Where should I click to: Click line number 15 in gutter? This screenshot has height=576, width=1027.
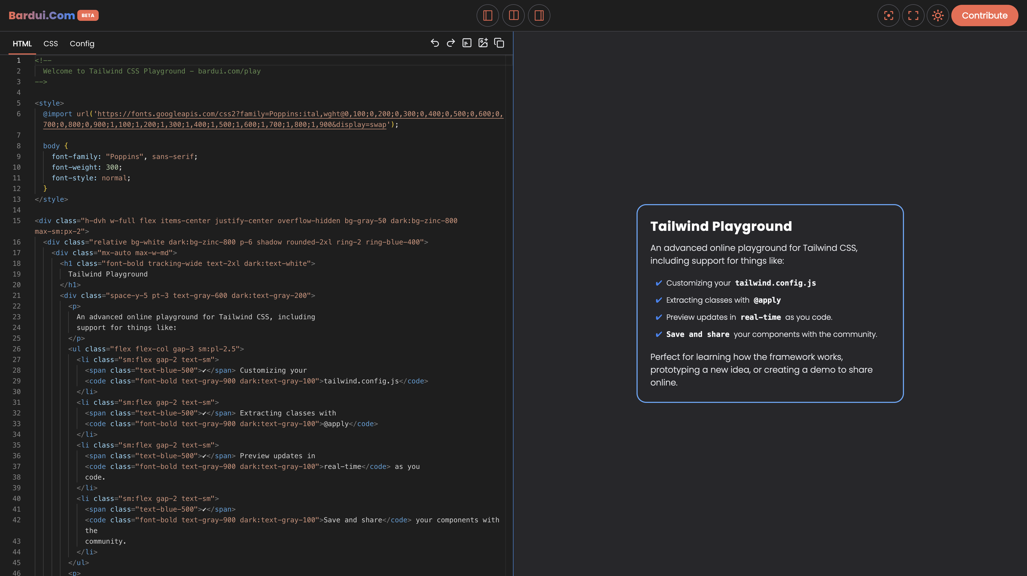pos(16,221)
